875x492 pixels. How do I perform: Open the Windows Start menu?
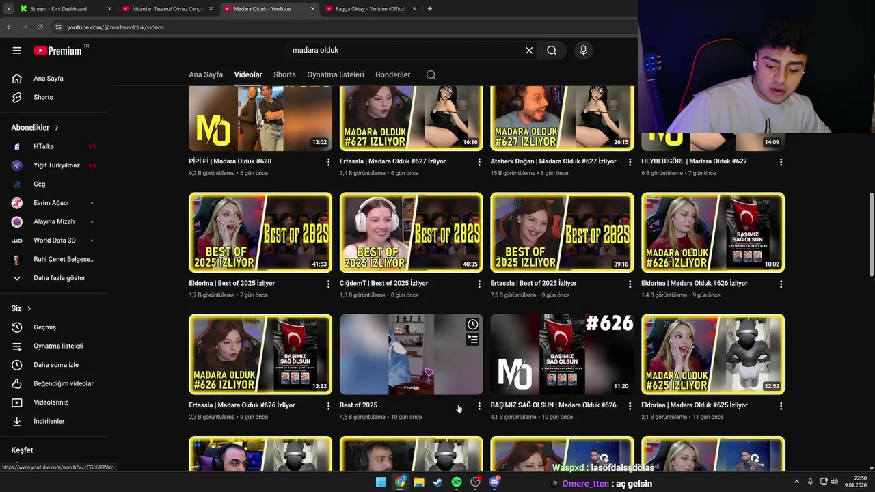381,482
